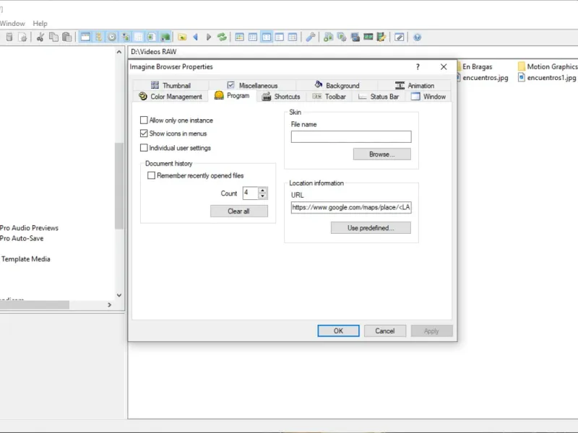Image resolution: width=578 pixels, height=433 pixels.
Task: Increase Count with the spinner up arrow
Action: (x=262, y=191)
